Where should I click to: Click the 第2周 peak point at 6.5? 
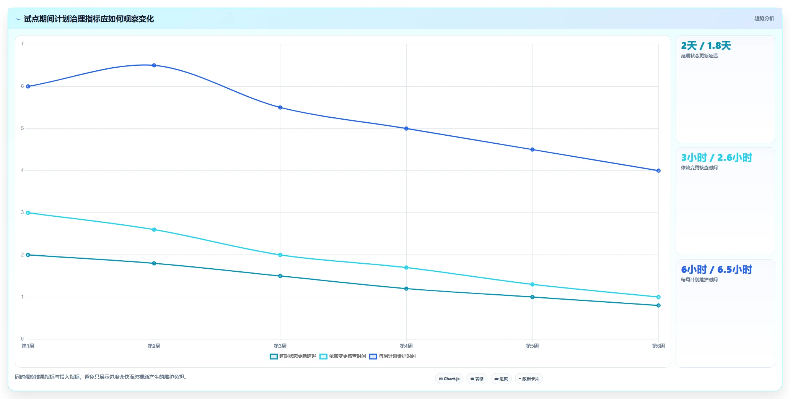pos(154,65)
